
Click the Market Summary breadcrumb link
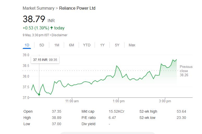pos(38,8)
